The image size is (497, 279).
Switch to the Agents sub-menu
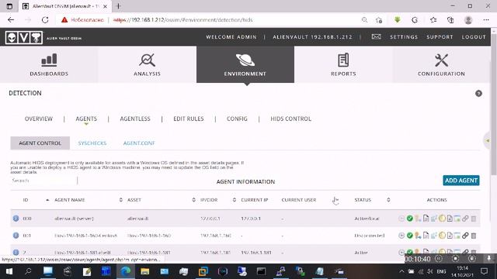coord(86,119)
